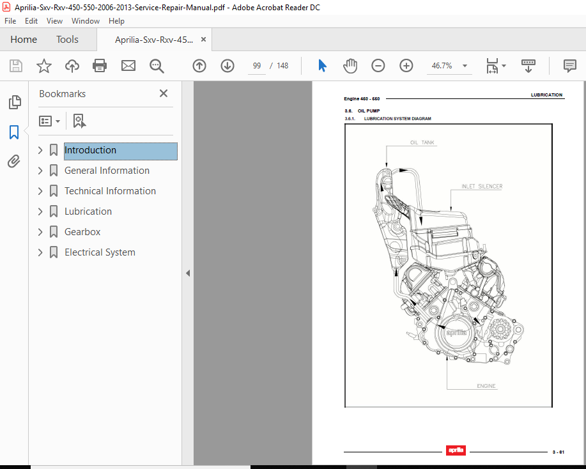Screen dimensions: 586x469
Task: Activate the Hand pan tool
Action: (x=350, y=66)
